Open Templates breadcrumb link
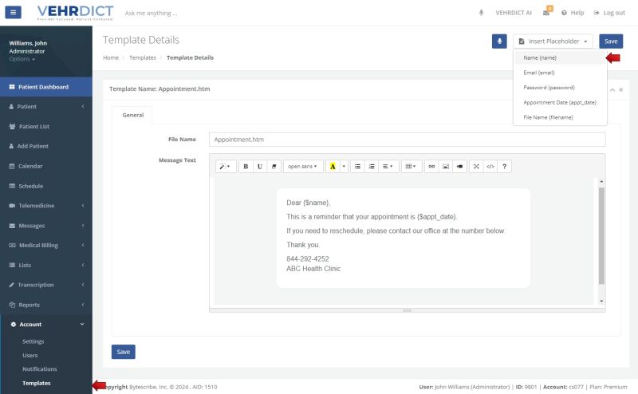 click(x=143, y=57)
